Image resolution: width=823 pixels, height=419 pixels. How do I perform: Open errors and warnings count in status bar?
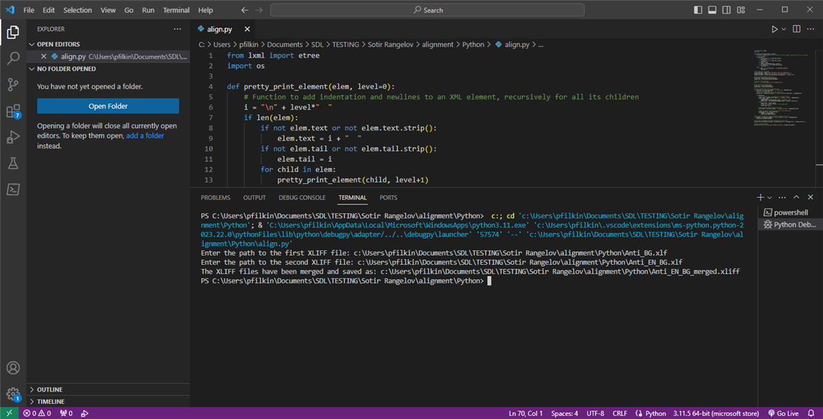coord(38,414)
